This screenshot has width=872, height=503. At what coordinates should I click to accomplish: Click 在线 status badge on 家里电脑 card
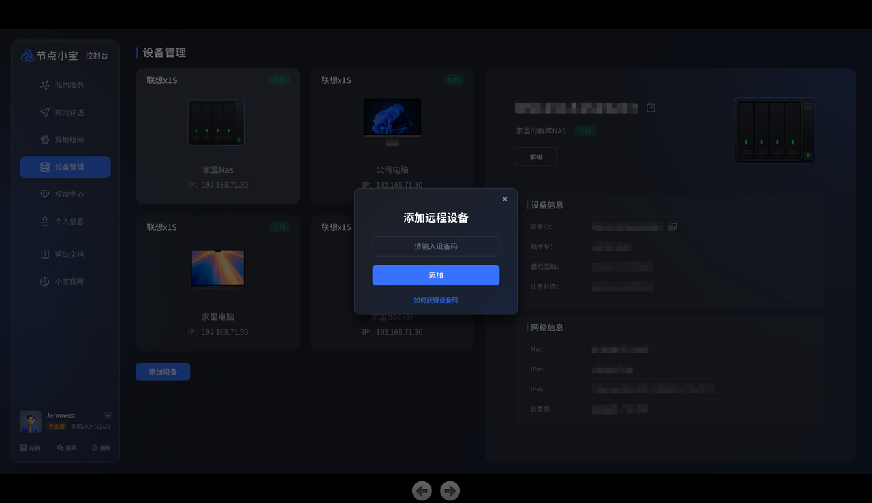tap(280, 227)
